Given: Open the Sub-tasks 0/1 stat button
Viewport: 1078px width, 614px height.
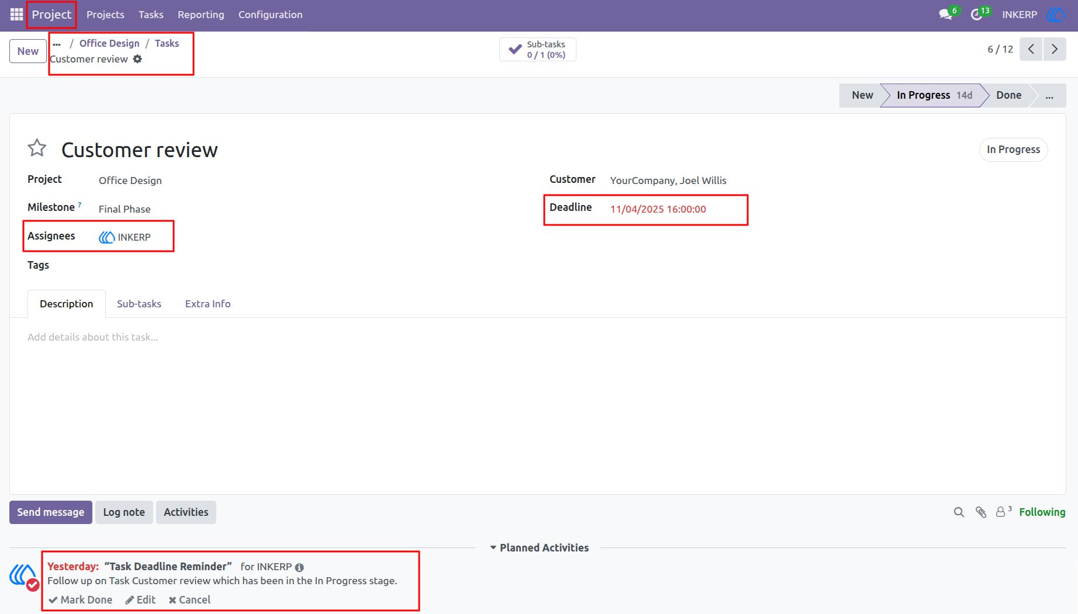Looking at the screenshot, I should click(537, 50).
